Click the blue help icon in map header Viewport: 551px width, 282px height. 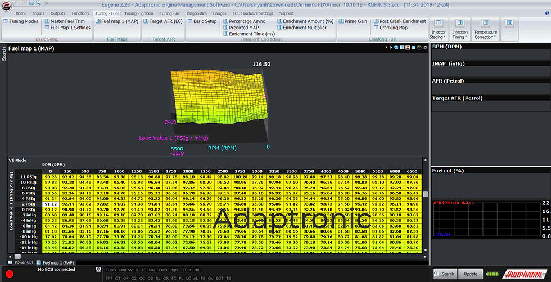397,48
